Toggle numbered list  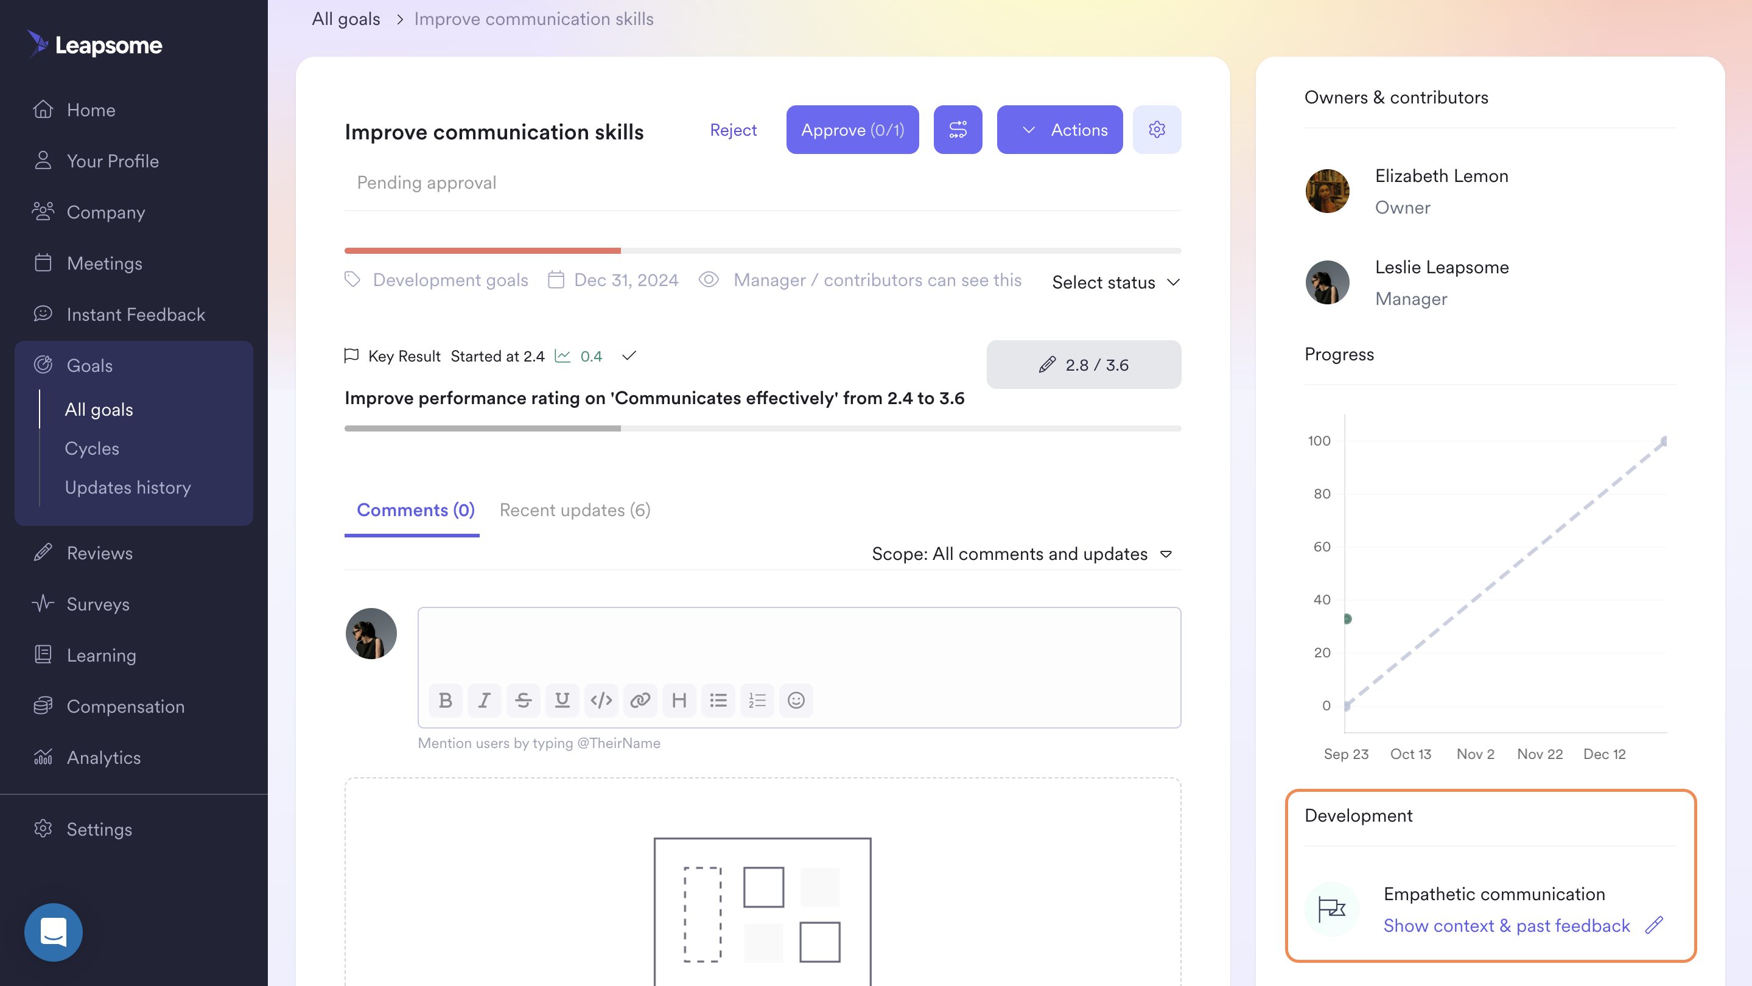click(x=757, y=700)
